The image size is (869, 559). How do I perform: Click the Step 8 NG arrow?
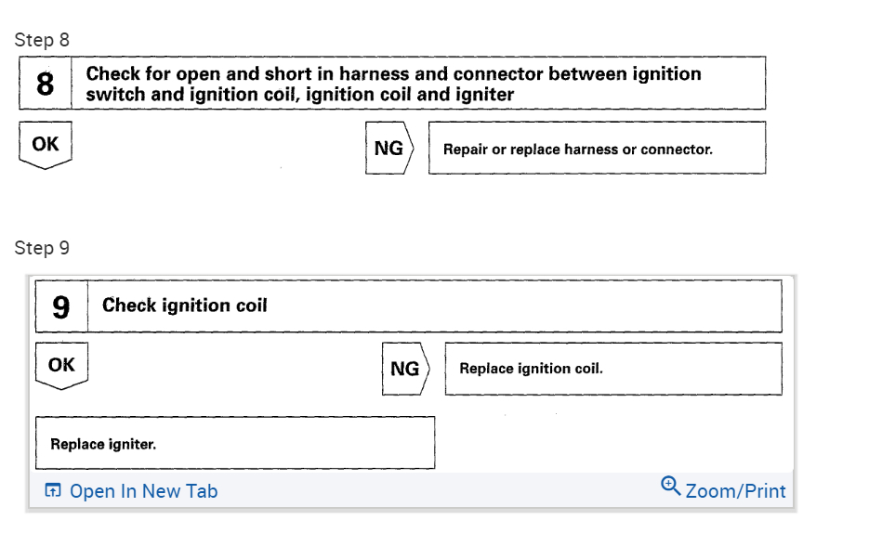(x=388, y=148)
